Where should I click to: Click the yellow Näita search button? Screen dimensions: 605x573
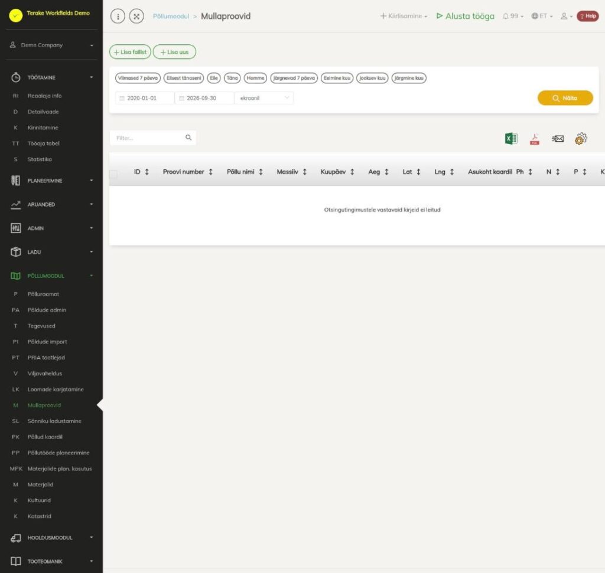coord(565,98)
